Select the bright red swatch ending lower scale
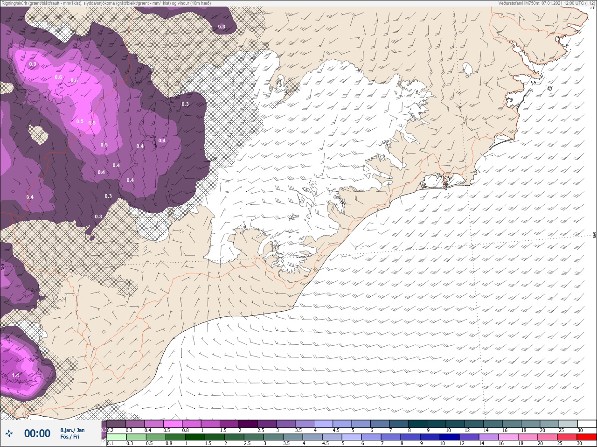The image size is (597, 447). click(x=587, y=437)
